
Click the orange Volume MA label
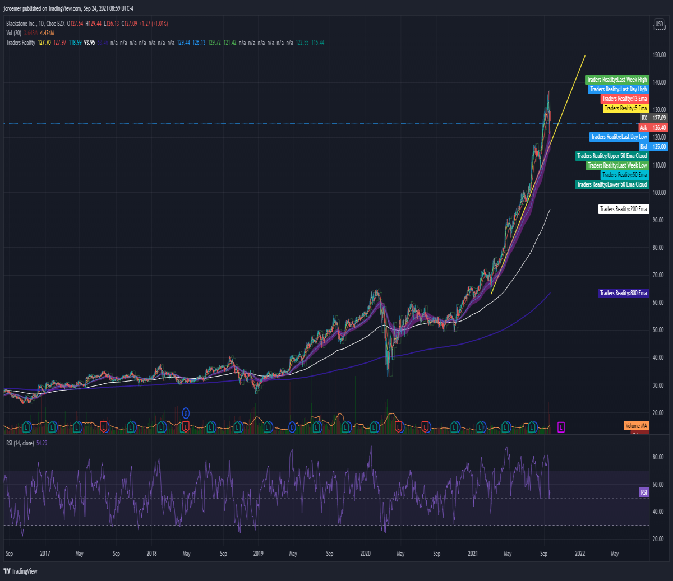pyautogui.click(x=636, y=426)
